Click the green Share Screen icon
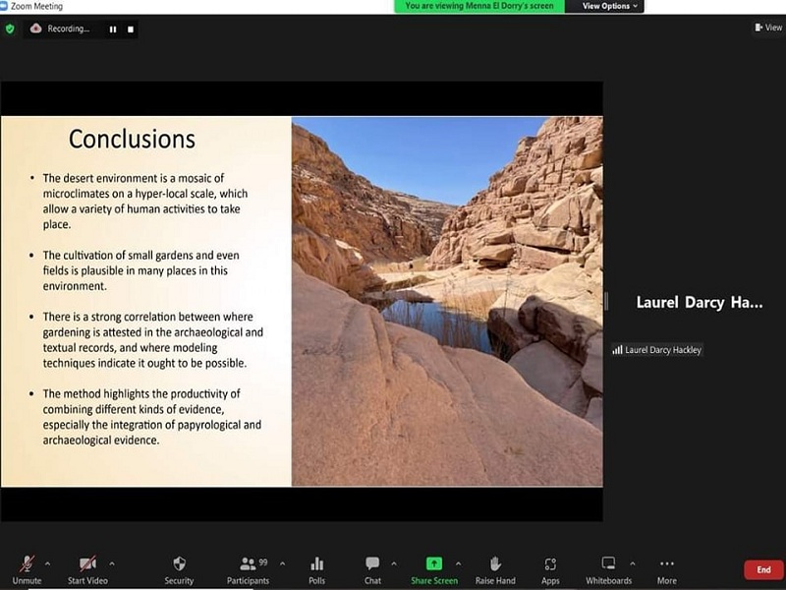 point(434,563)
